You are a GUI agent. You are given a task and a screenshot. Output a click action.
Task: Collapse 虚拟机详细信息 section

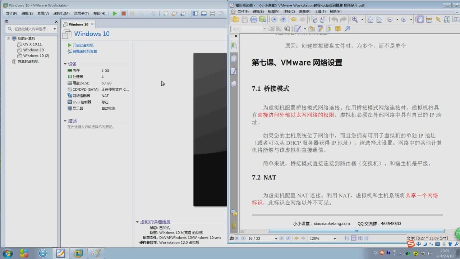137,222
